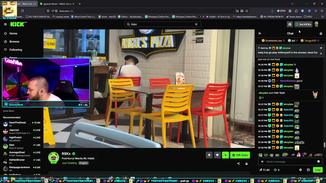326x183 pixels.
Task: Click the VPN button in the browser toolbar
Action: pyautogui.click(x=281, y=11)
